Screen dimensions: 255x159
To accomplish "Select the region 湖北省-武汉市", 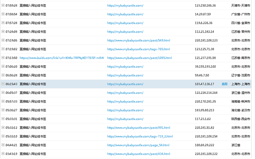I will pyautogui.click(x=241, y=110).
